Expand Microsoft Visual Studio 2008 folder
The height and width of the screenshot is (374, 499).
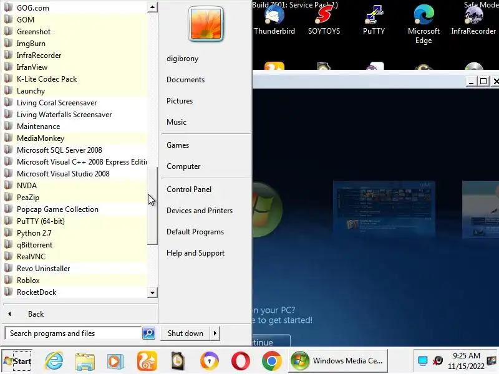click(75, 174)
